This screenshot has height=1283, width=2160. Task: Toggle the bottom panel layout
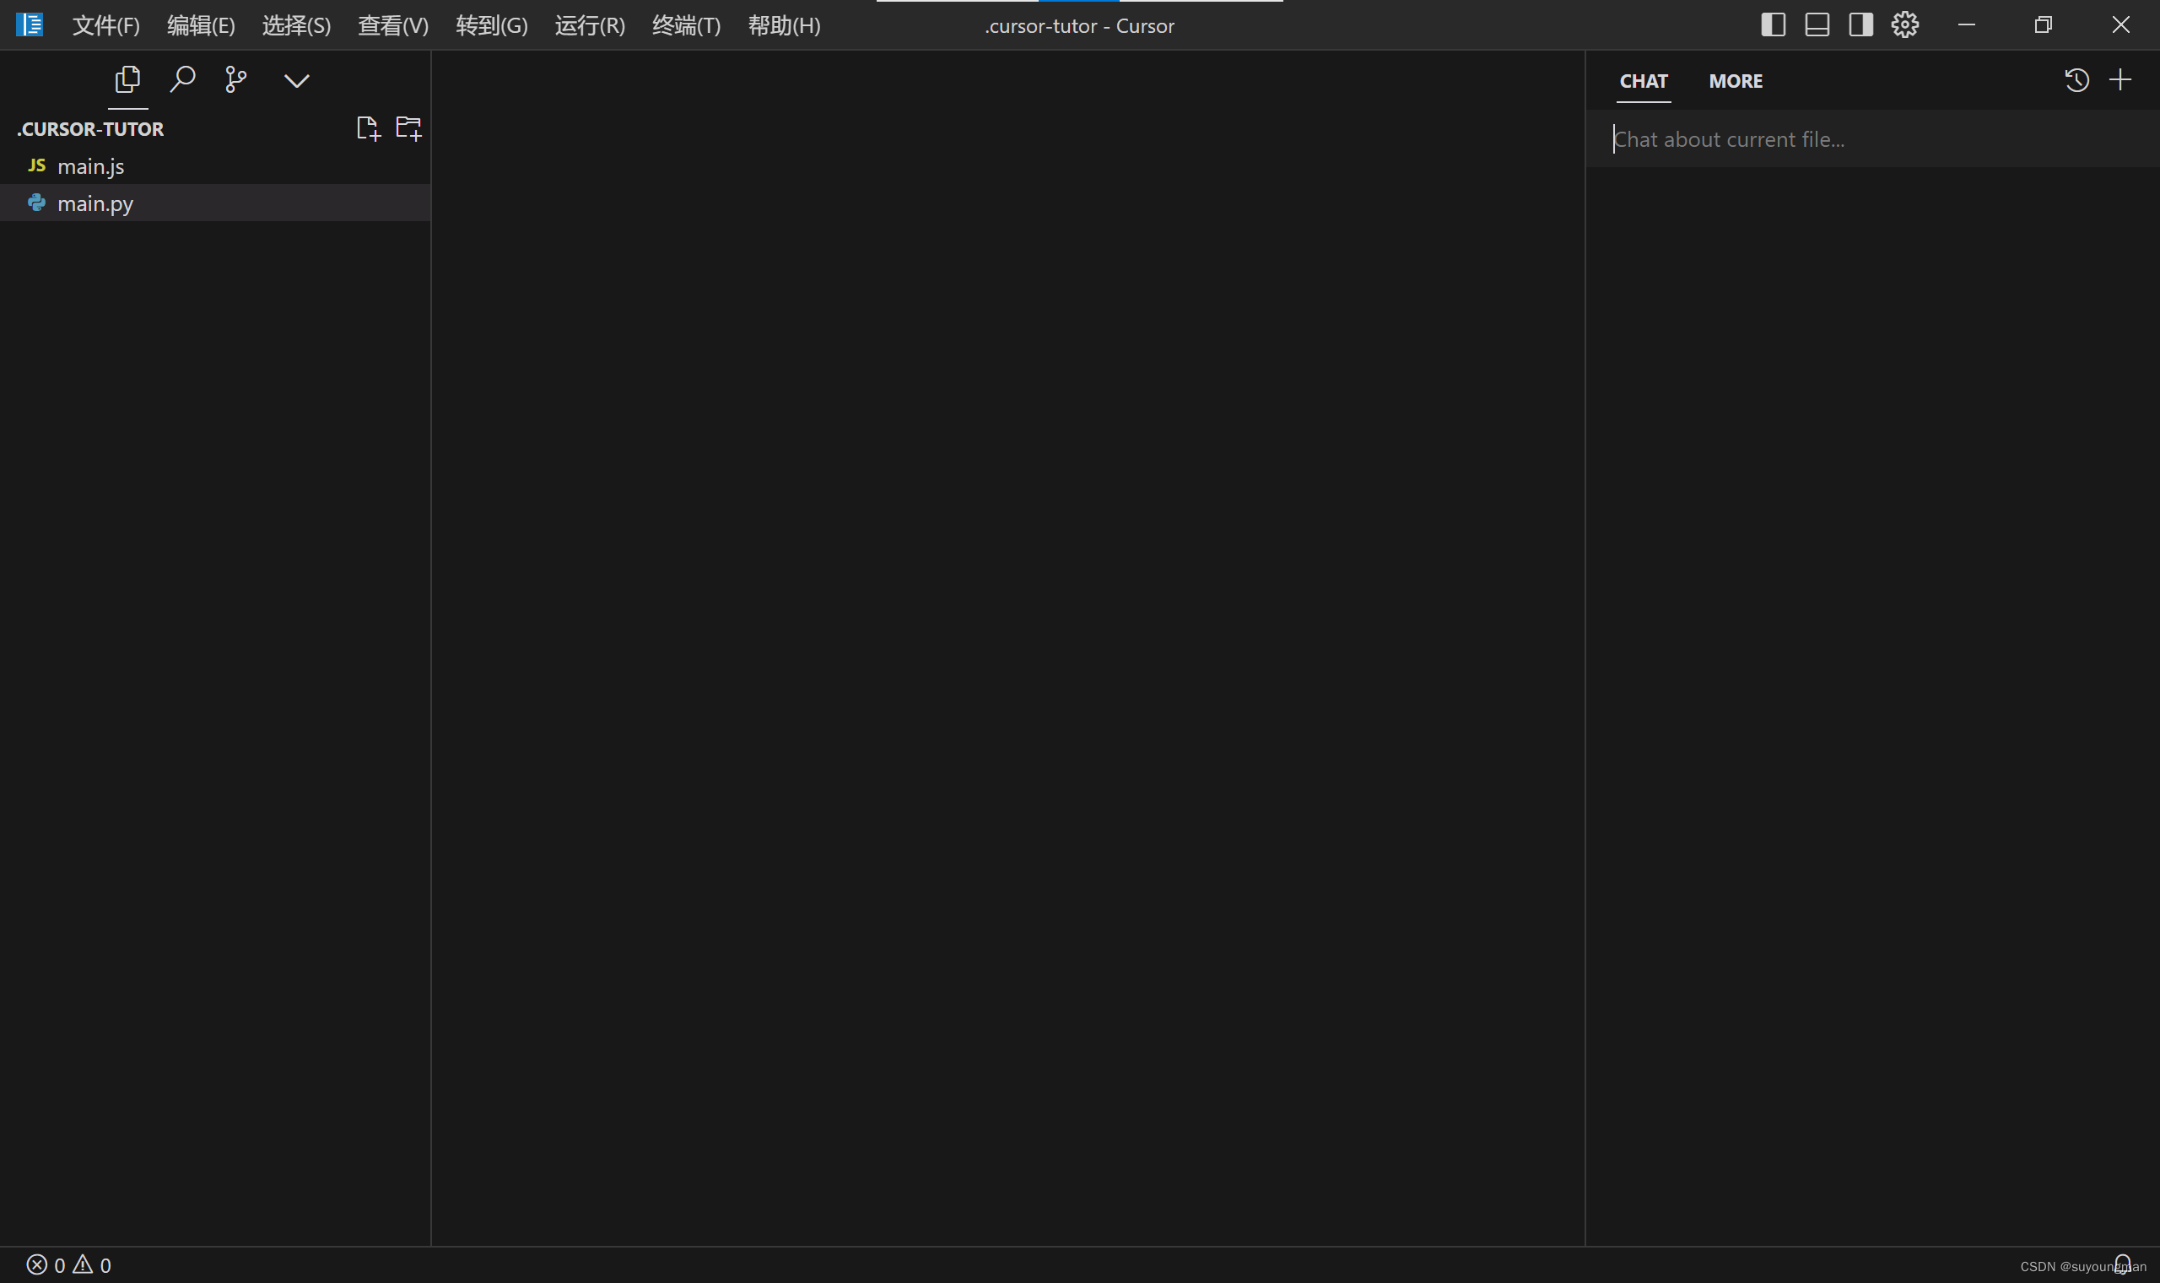(1817, 25)
